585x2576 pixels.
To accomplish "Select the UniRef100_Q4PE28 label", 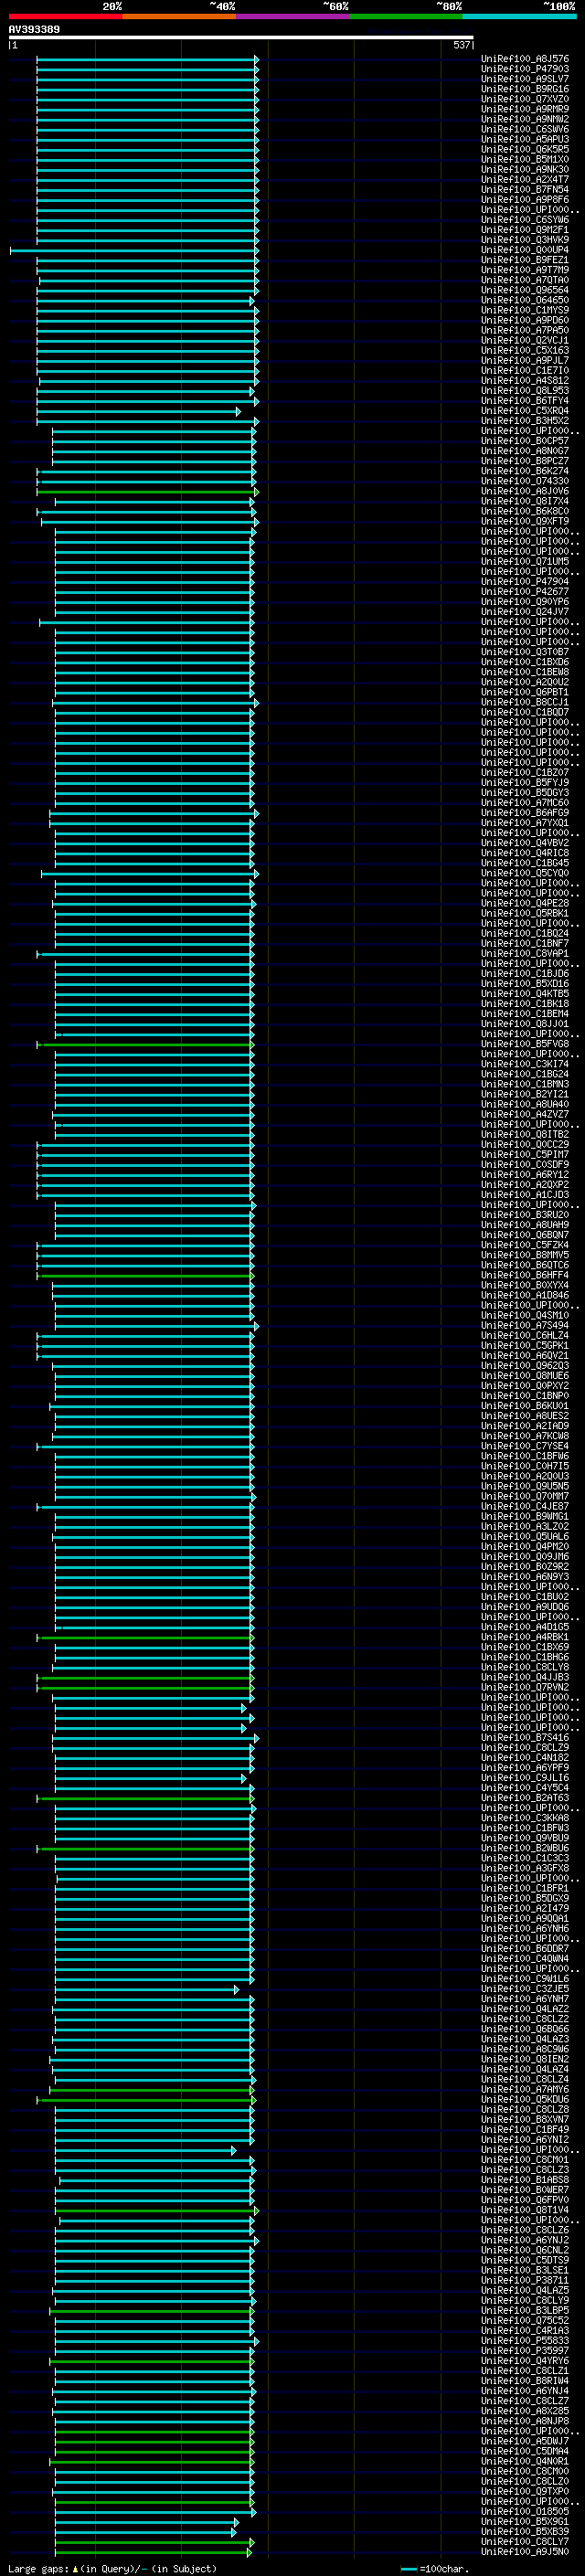I will 525,903.
